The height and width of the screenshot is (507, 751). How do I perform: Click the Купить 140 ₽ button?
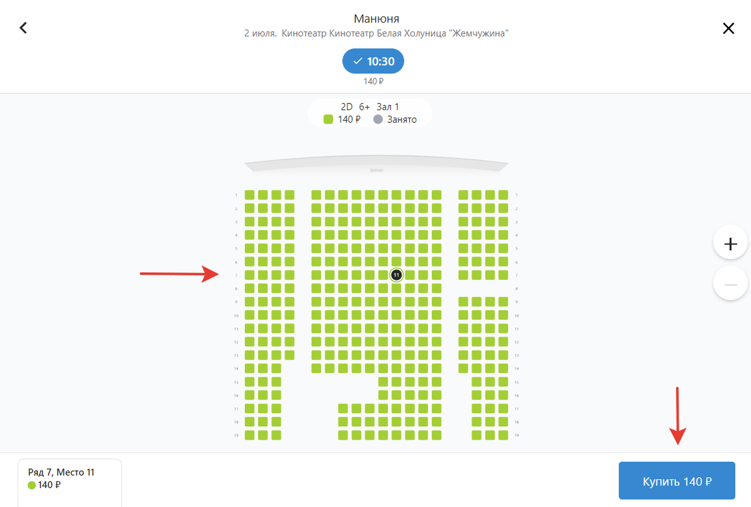click(677, 481)
